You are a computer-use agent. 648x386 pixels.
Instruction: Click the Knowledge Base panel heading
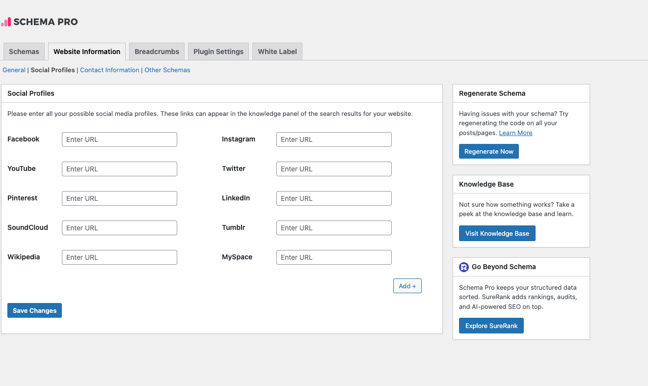pos(486,184)
